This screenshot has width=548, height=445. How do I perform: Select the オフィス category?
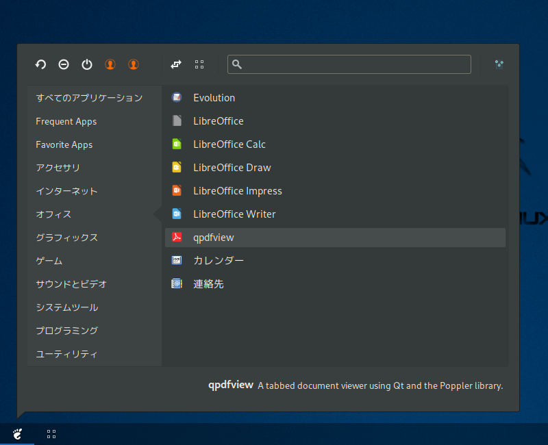[x=95, y=214]
